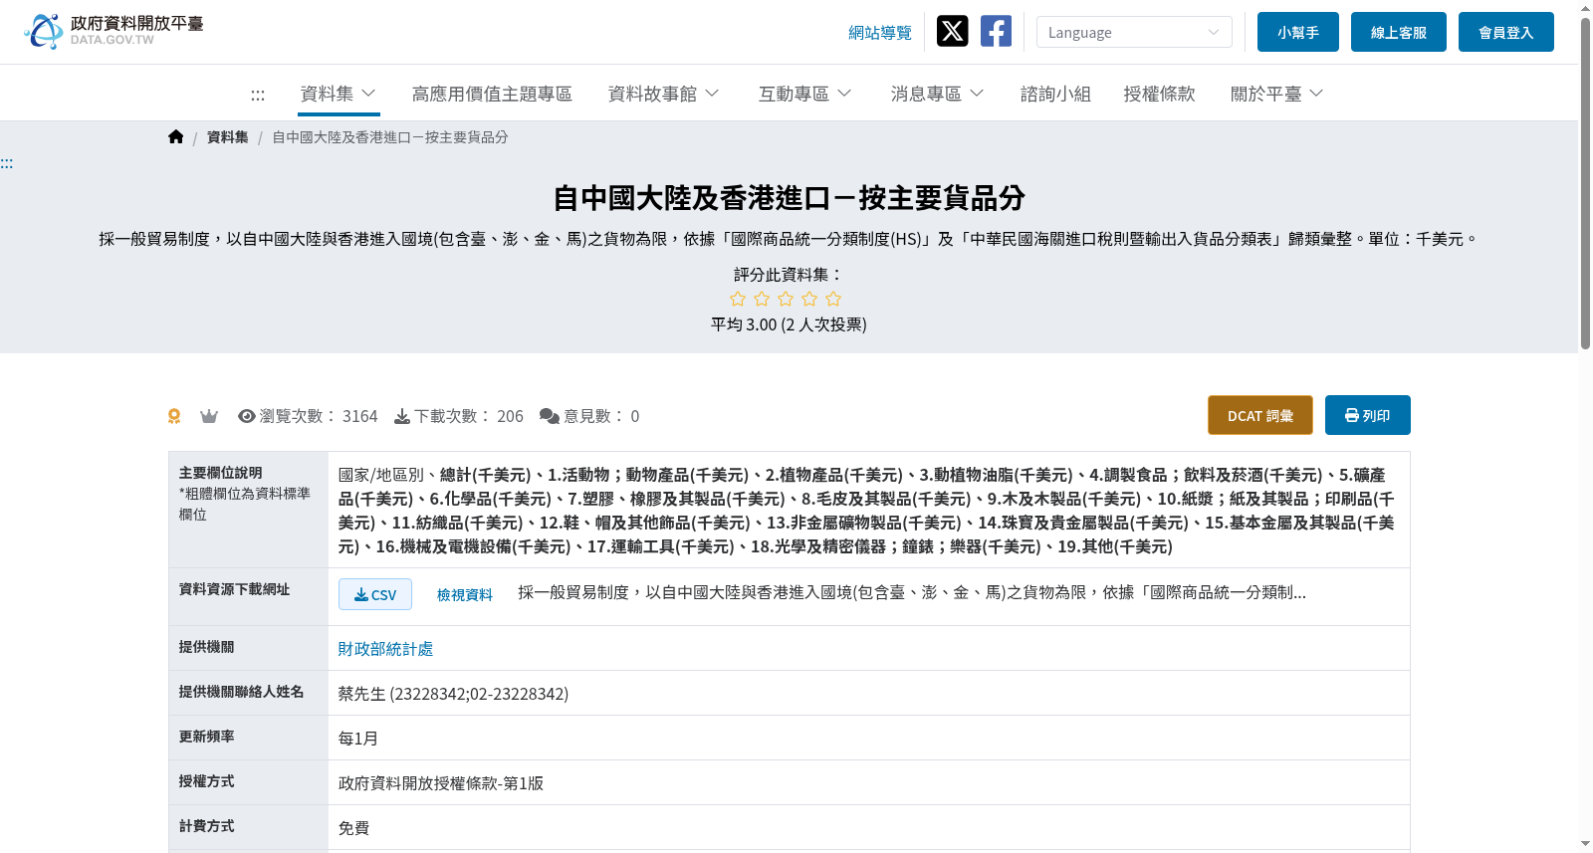Go to home via breadcrumb house icon
This screenshot has height=853, width=1593.
pos(176,137)
